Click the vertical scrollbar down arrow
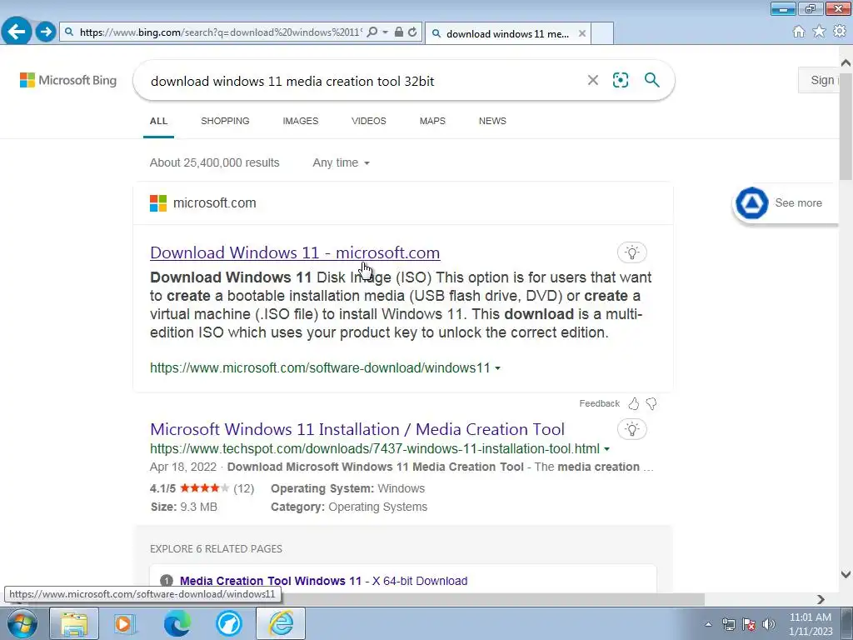The image size is (853, 640). pos(846,574)
